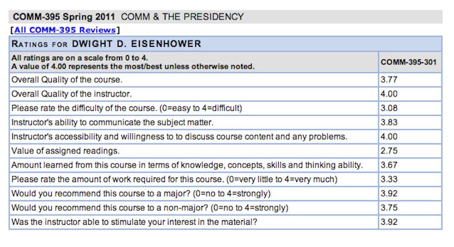This screenshot has height=247, width=454.
Task: Click the rating scale description note
Action: point(133,62)
